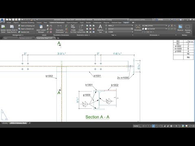Select the 2x m1000 label
Screen dimensions: 195x146
123,78
